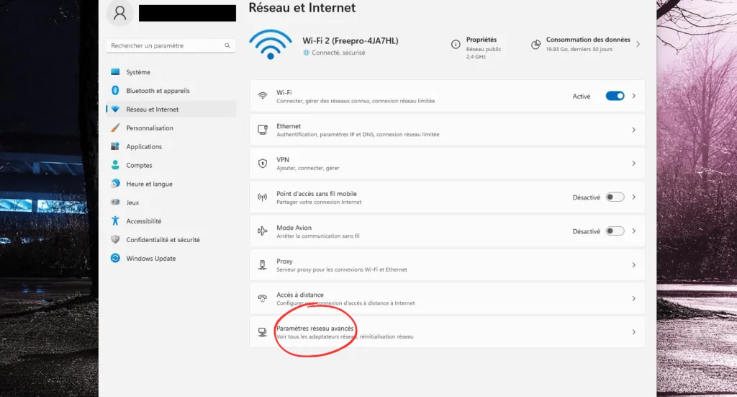
Task: Click the Système monitor icon
Action: (115, 72)
